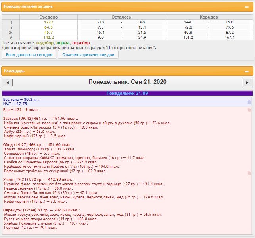Screen dimensions: 255x238
Task: Click the date heading Понедельник, Сен 21, 2020
Action: pyautogui.click(x=127, y=82)
